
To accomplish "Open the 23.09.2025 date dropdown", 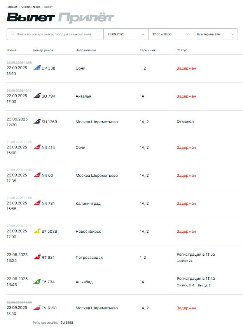I will coord(126,34).
